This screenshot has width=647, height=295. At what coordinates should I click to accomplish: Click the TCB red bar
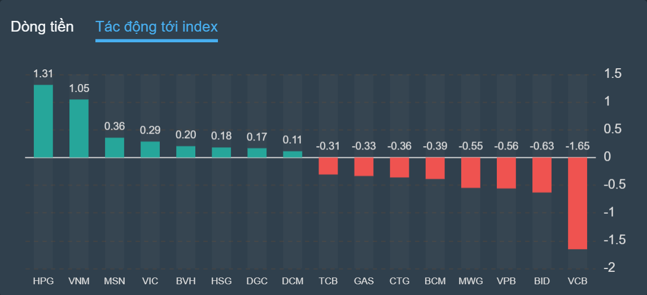[328, 166]
